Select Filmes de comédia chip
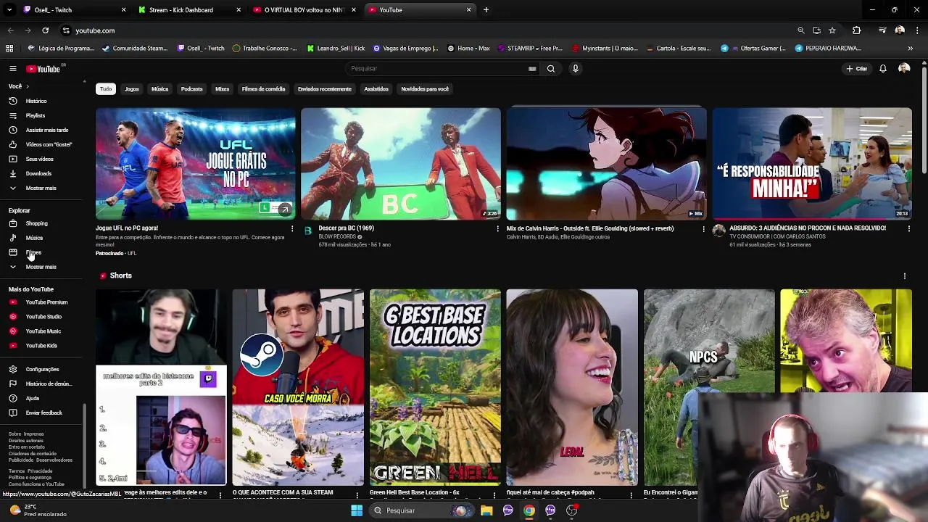The height and width of the screenshot is (522, 928). tap(263, 89)
